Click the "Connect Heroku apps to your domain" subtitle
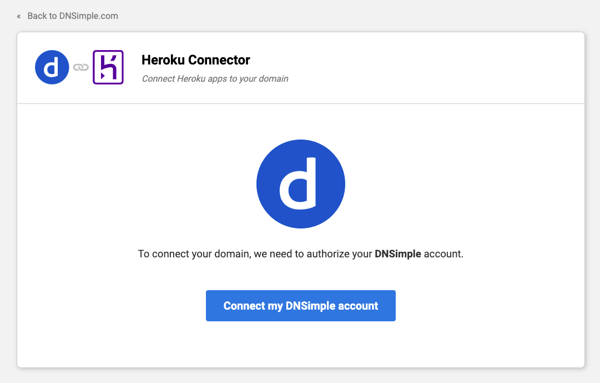Screen dimensions: 600x383 point(215,78)
